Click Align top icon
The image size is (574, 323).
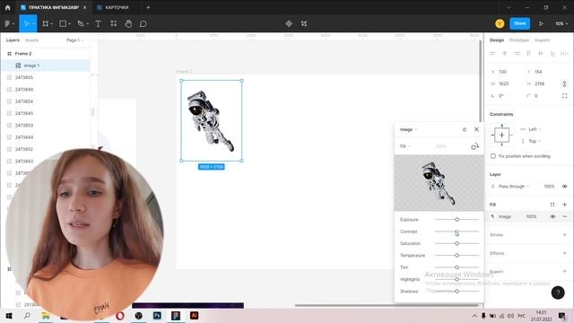point(528,54)
